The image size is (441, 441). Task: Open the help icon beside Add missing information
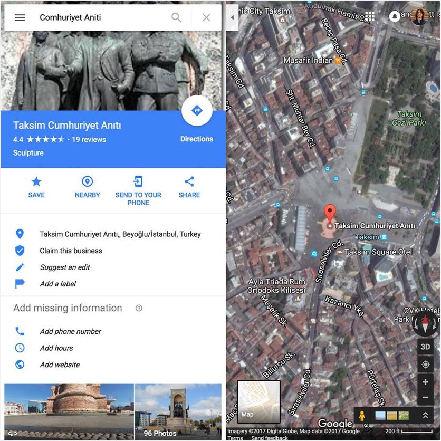pos(139,308)
